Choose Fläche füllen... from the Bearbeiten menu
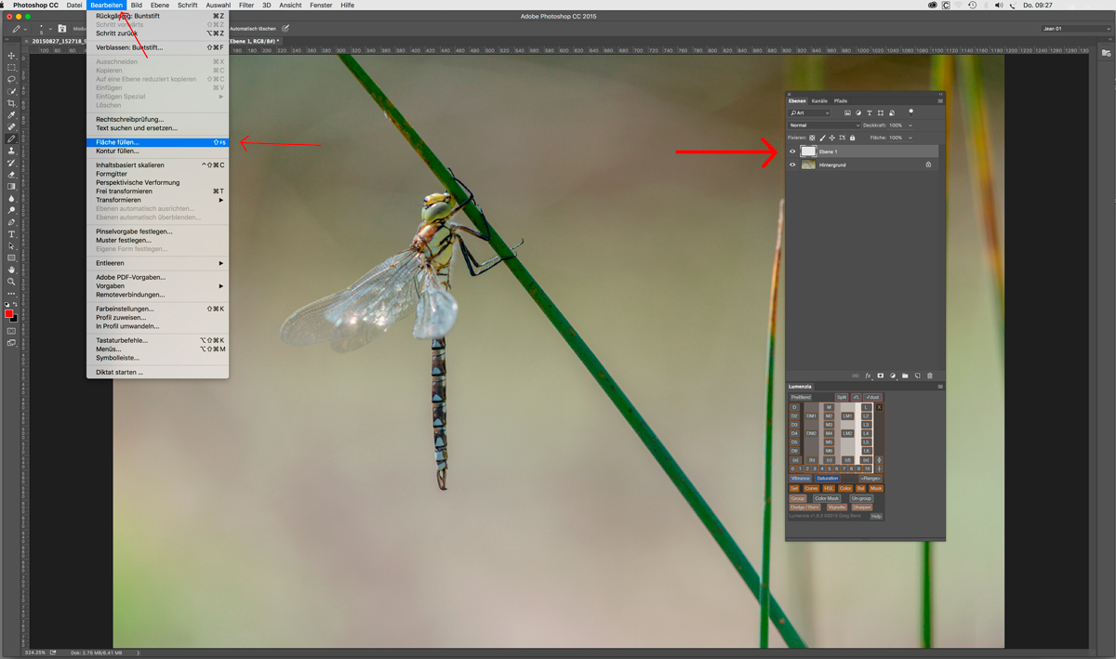Viewport: 1116px width, 659px height. point(117,142)
